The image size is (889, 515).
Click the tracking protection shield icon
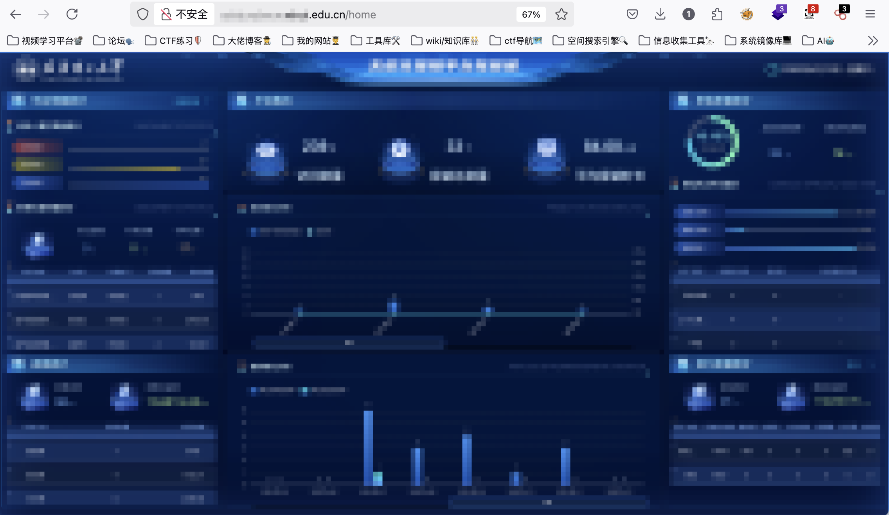(x=143, y=14)
